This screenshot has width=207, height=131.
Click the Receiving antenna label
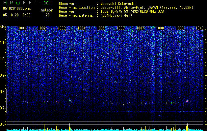point(76,15)
